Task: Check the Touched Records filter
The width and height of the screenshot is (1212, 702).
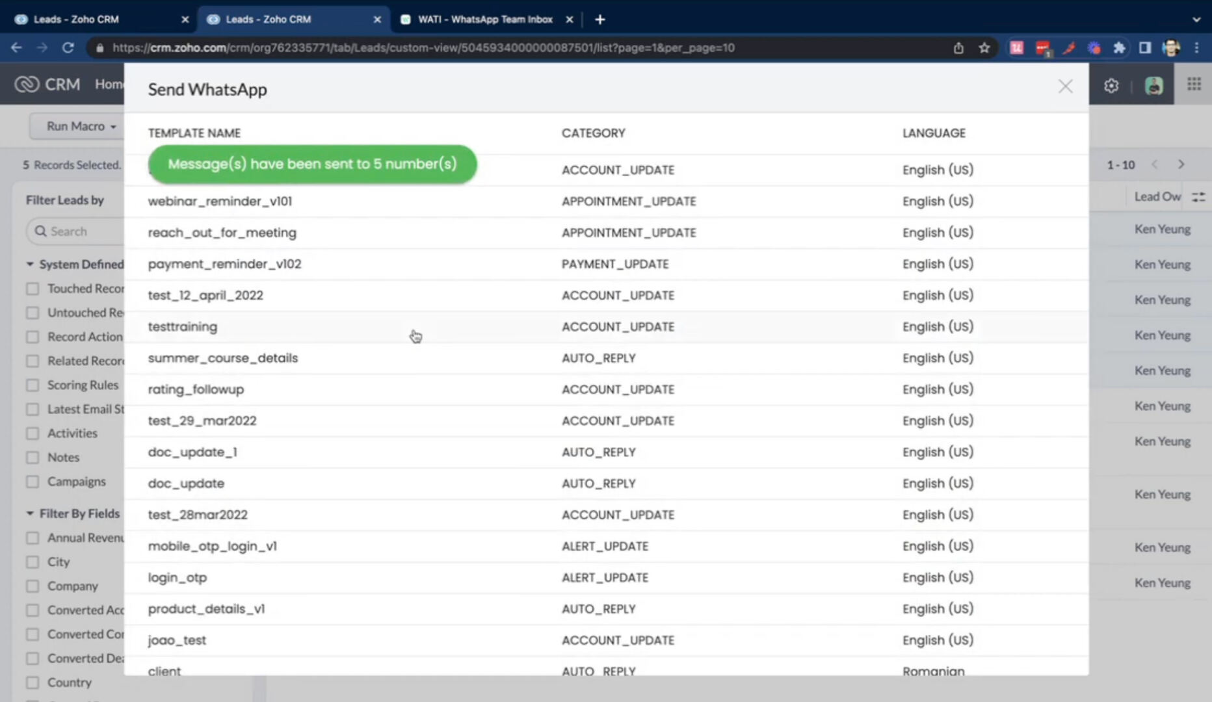Action: click(x=33, y=289)
